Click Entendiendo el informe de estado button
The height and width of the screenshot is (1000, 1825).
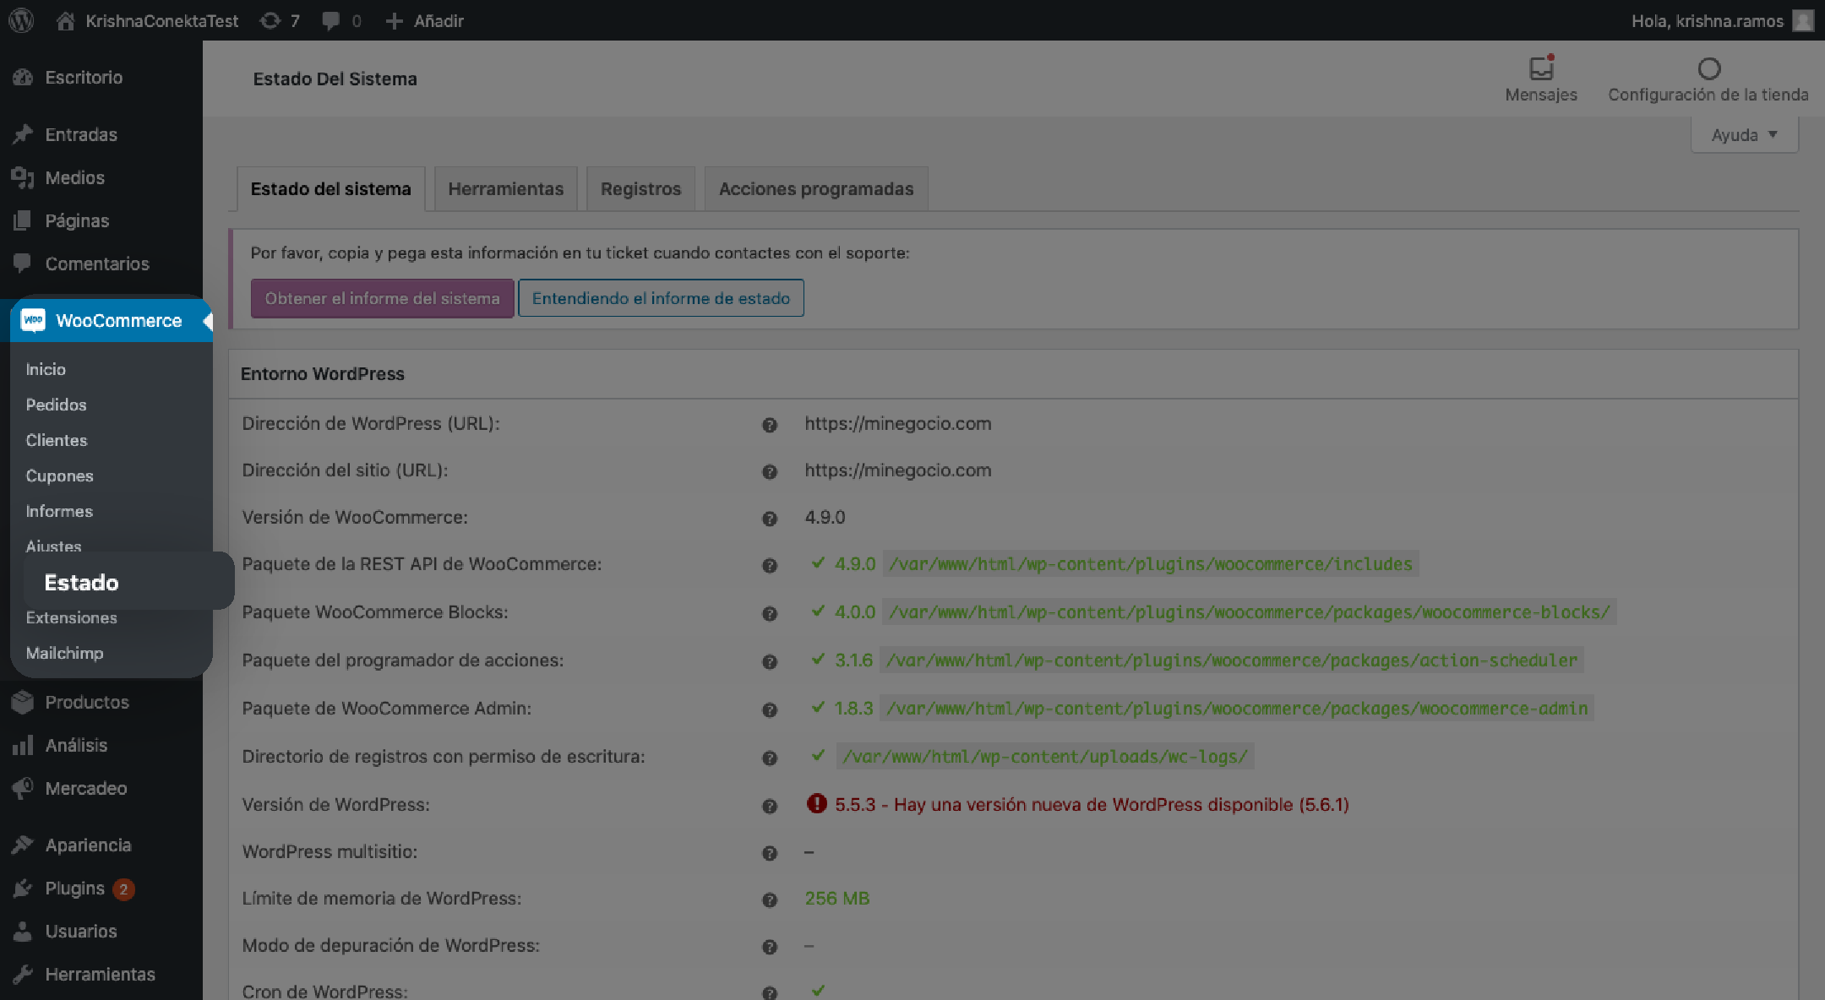coord(661,298)
